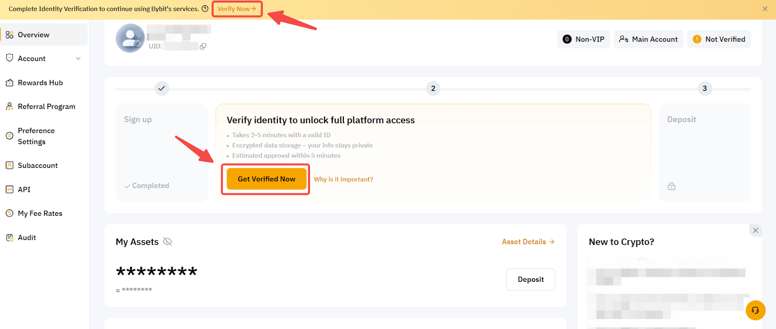This screenshot has height=329, width=776.
Task: Select Subaccount in sidebar
Action: point(37,166)
